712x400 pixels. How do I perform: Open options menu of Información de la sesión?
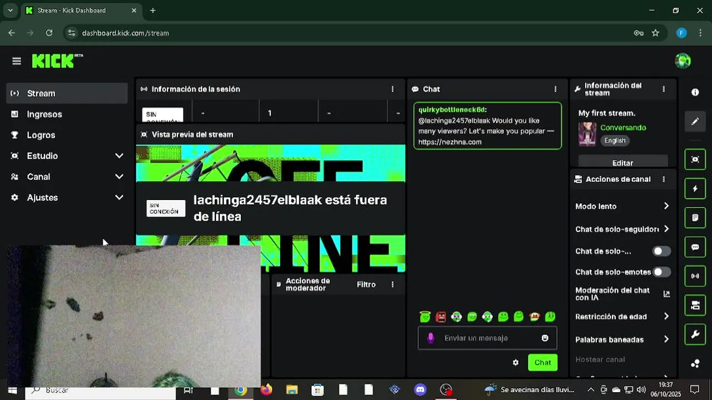click(x=393, y=89)
